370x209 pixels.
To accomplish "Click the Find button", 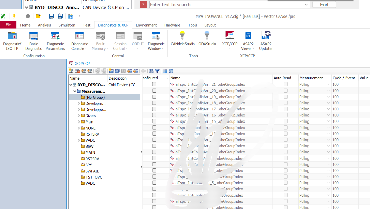I will click(x=324, y=5).
